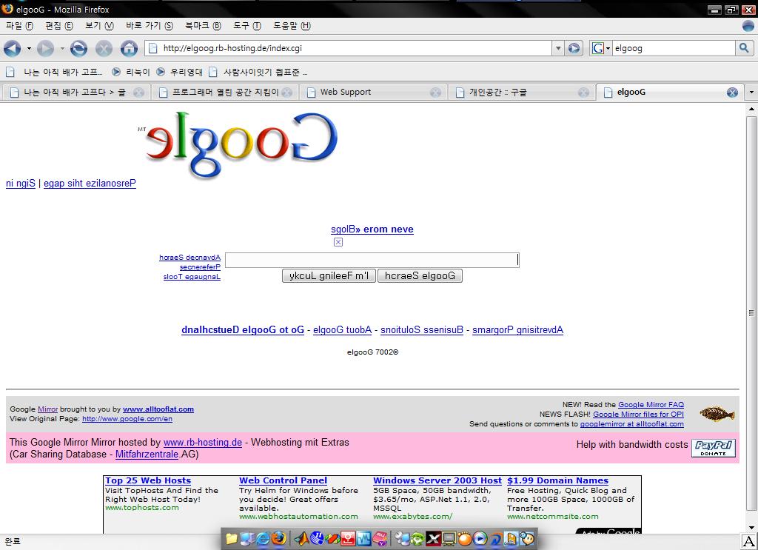Open the 편집 (E) menu

(59, 26)
